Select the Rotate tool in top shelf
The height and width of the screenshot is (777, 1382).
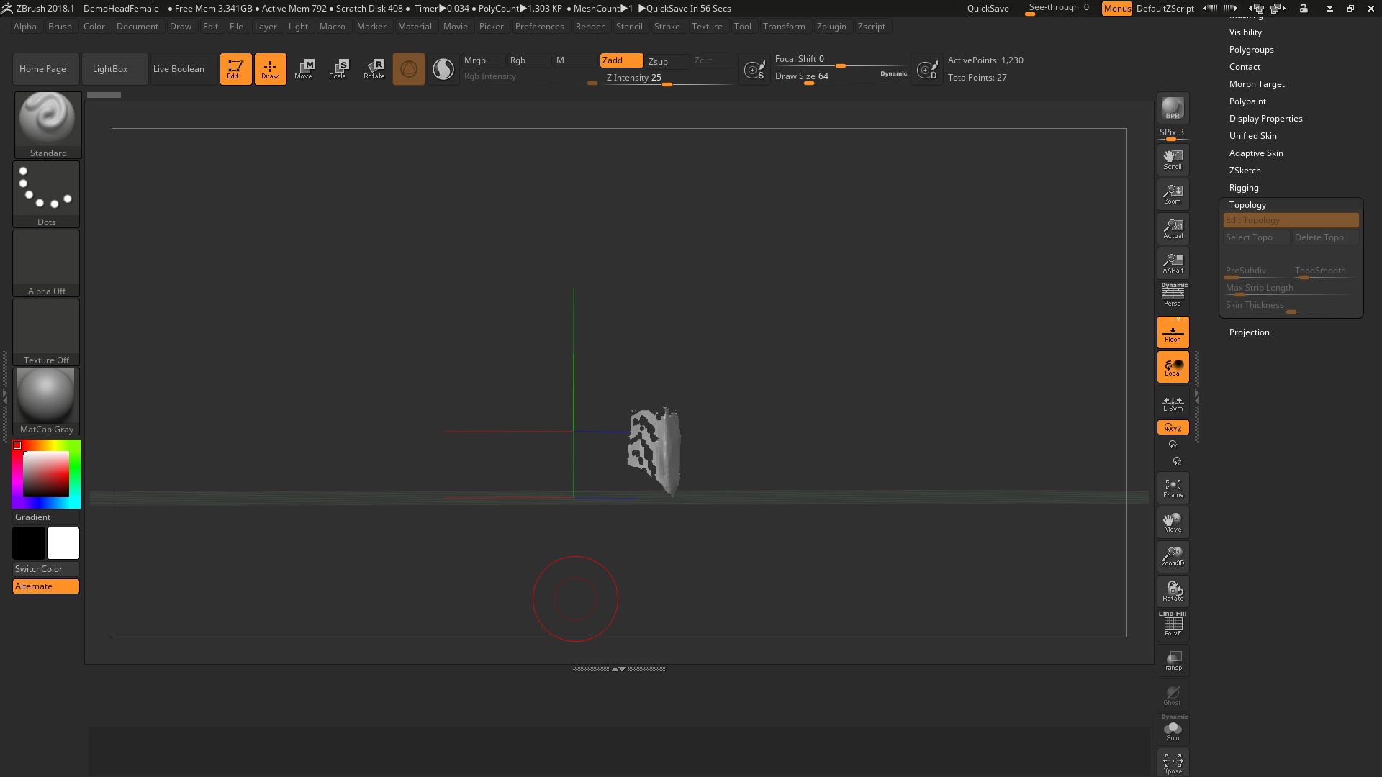click(x=374, y=69)
